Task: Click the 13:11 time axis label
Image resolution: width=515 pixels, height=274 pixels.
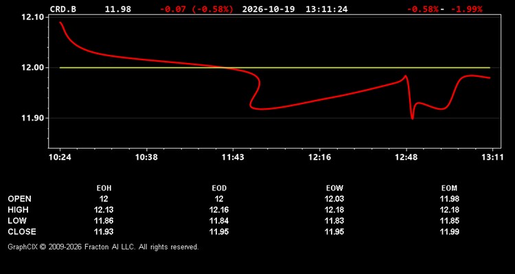Action: [492, 158]
